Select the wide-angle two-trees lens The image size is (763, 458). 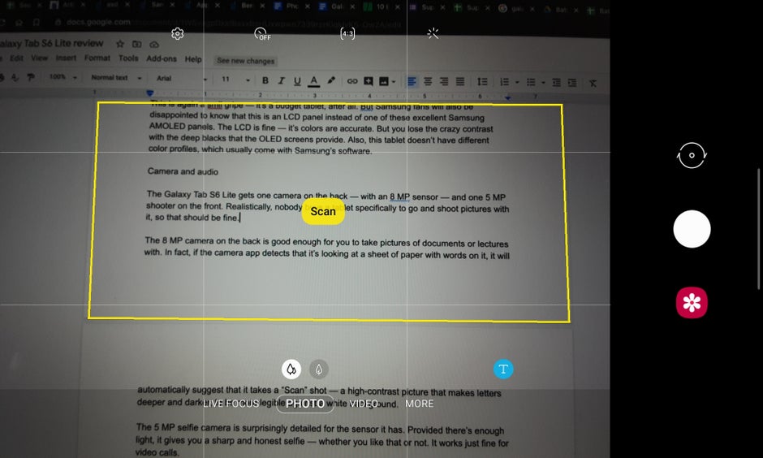click(x=291, y=369)
